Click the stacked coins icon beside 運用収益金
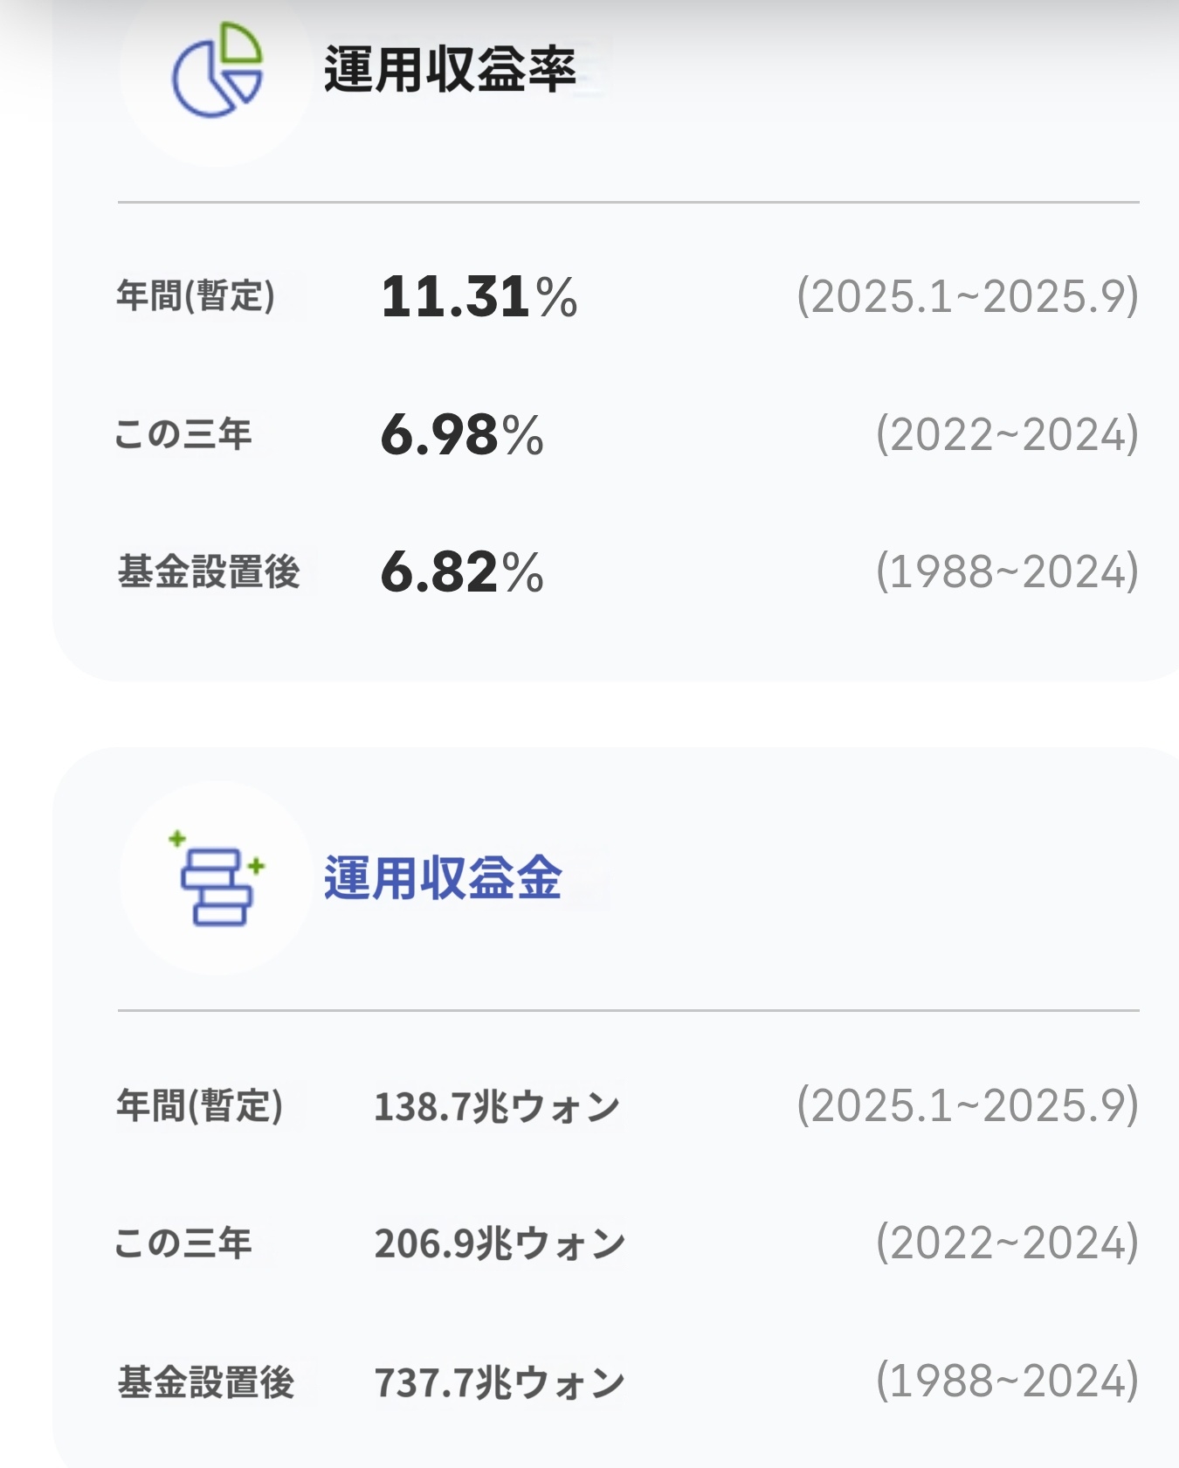This screenshot has height=1468, width=1179. (x=217, y=877)
